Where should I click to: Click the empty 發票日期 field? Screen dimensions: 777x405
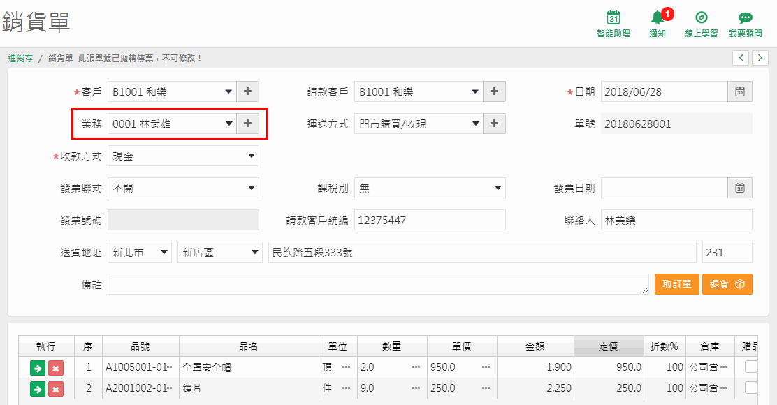665,188
